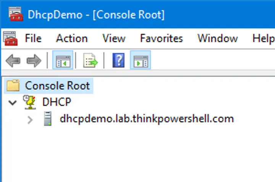Click the Console Root folder icon
The image size is (275, 182).
[13, 86]
